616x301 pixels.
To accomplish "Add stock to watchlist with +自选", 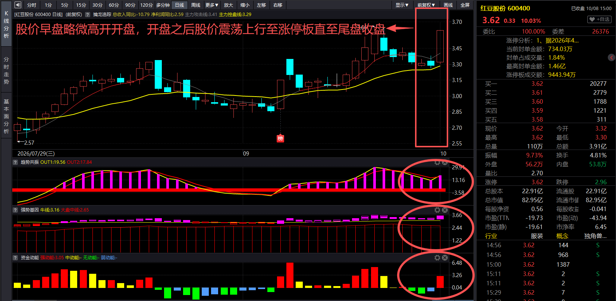I will (599, 19).
